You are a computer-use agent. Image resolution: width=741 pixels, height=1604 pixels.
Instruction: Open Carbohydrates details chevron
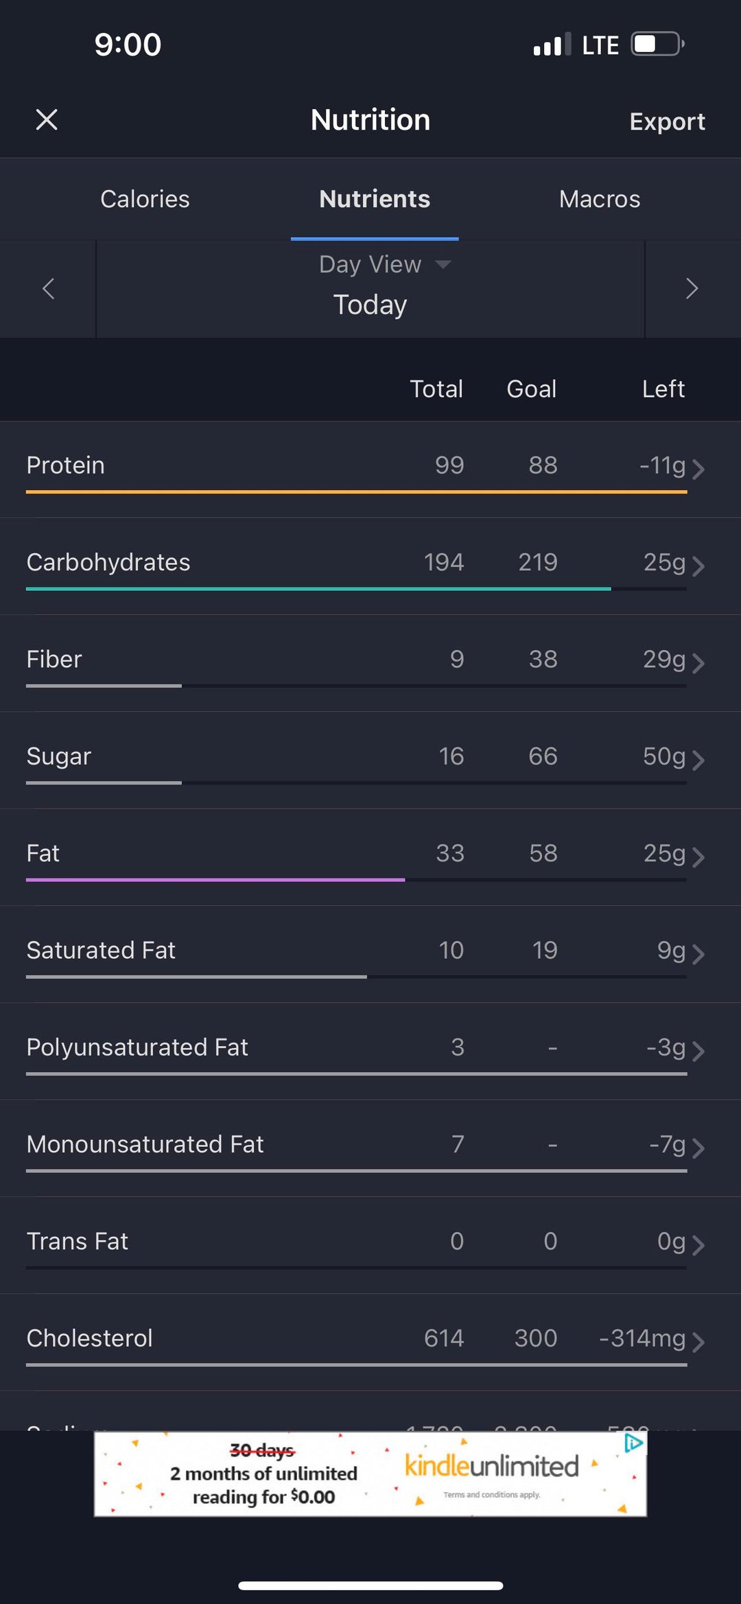coord(698,566)
